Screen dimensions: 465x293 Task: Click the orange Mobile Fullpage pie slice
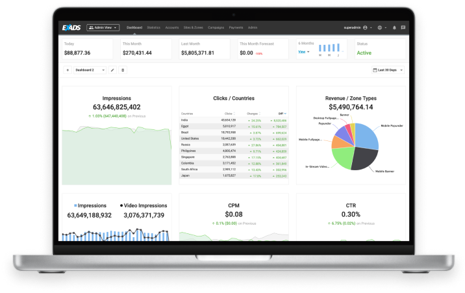tap(340, 143)
